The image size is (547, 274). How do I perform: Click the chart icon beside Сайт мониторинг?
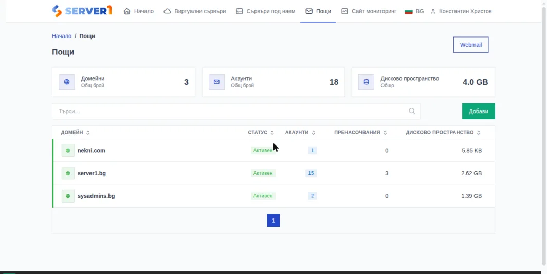344,11
